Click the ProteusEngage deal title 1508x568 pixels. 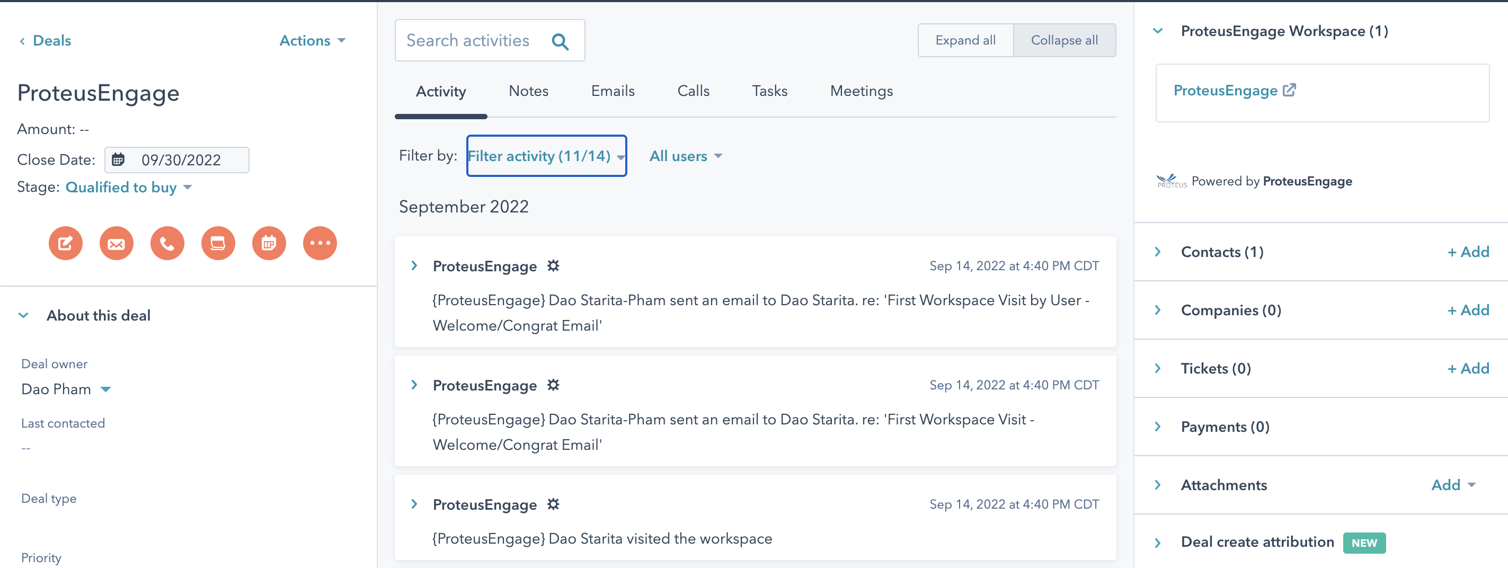tap(99, 93)
